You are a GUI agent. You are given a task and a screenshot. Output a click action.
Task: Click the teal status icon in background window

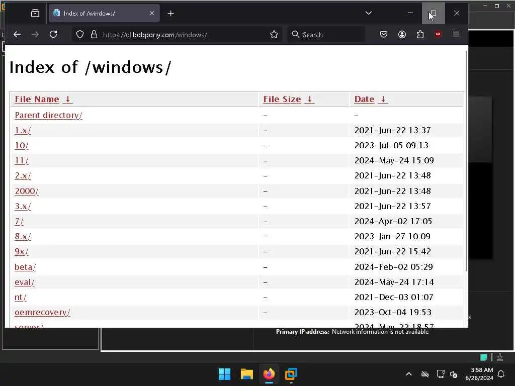[x=483, y=357]
